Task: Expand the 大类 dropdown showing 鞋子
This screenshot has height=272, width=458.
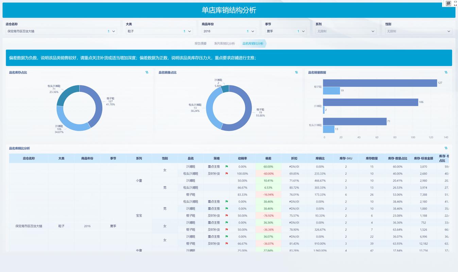Action: pos(159,31)
